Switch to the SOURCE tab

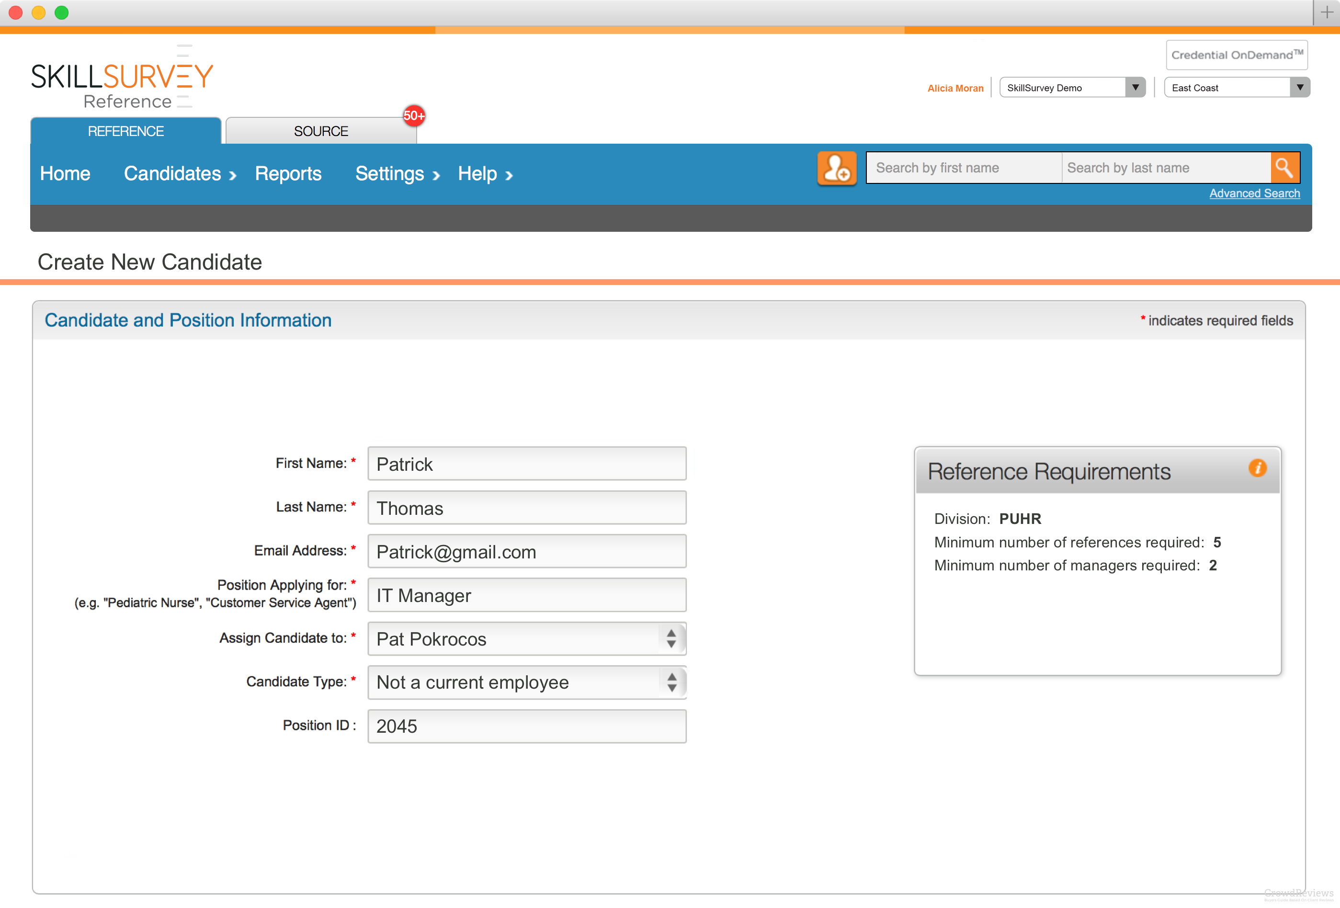[321, 131]
